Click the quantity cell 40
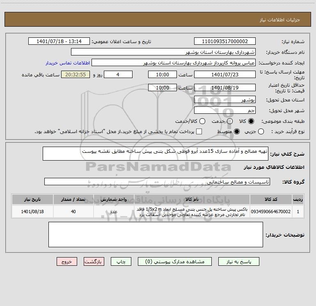This screenshot has height=306, width=316. tap(73, 212)
